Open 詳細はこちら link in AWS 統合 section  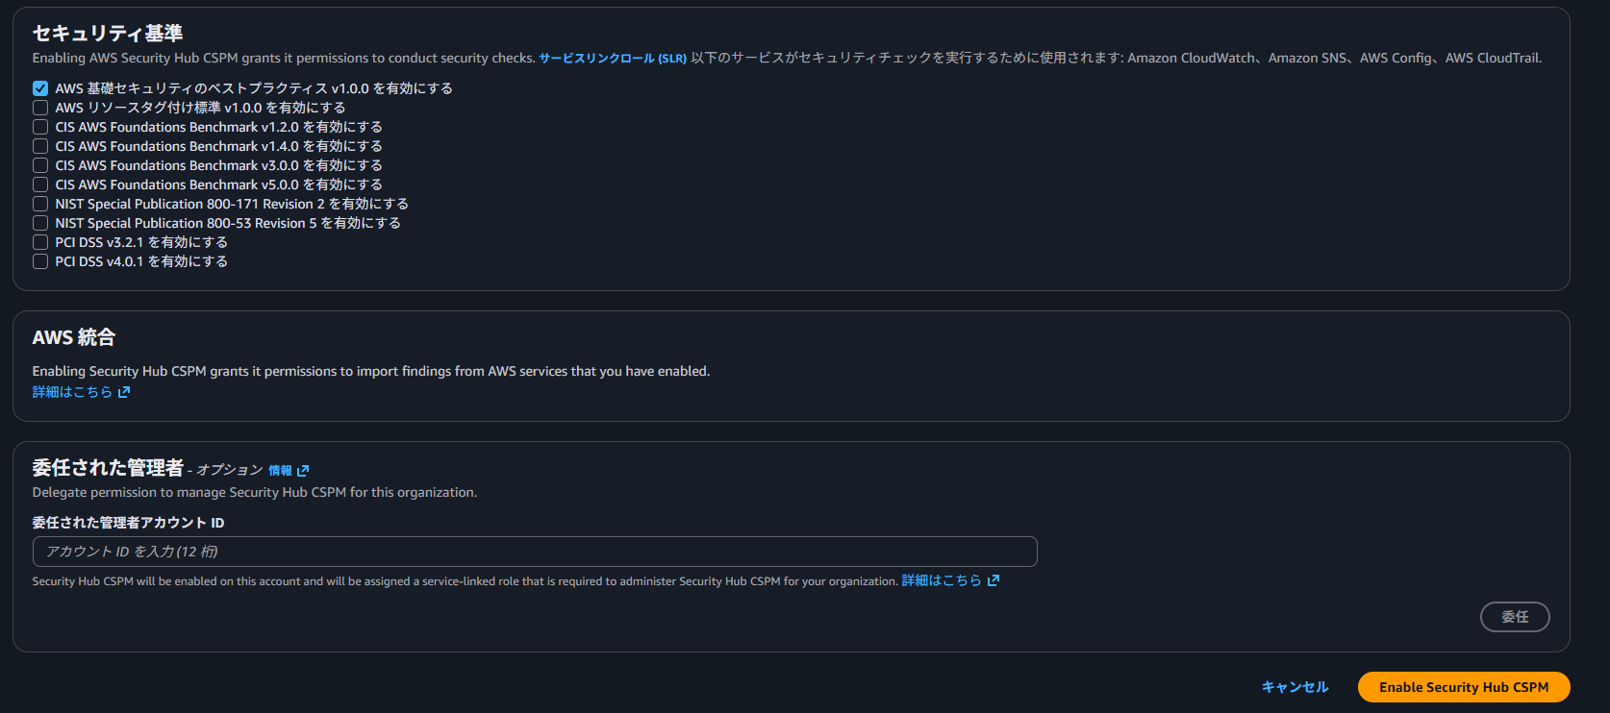(72, 392)
